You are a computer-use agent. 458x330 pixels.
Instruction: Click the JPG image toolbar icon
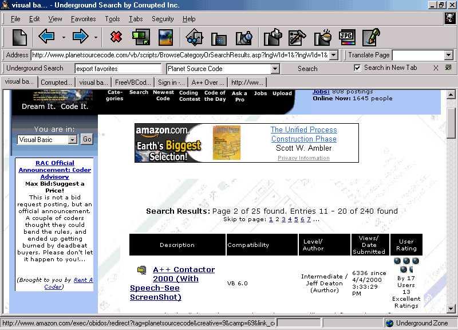point(347,38)
